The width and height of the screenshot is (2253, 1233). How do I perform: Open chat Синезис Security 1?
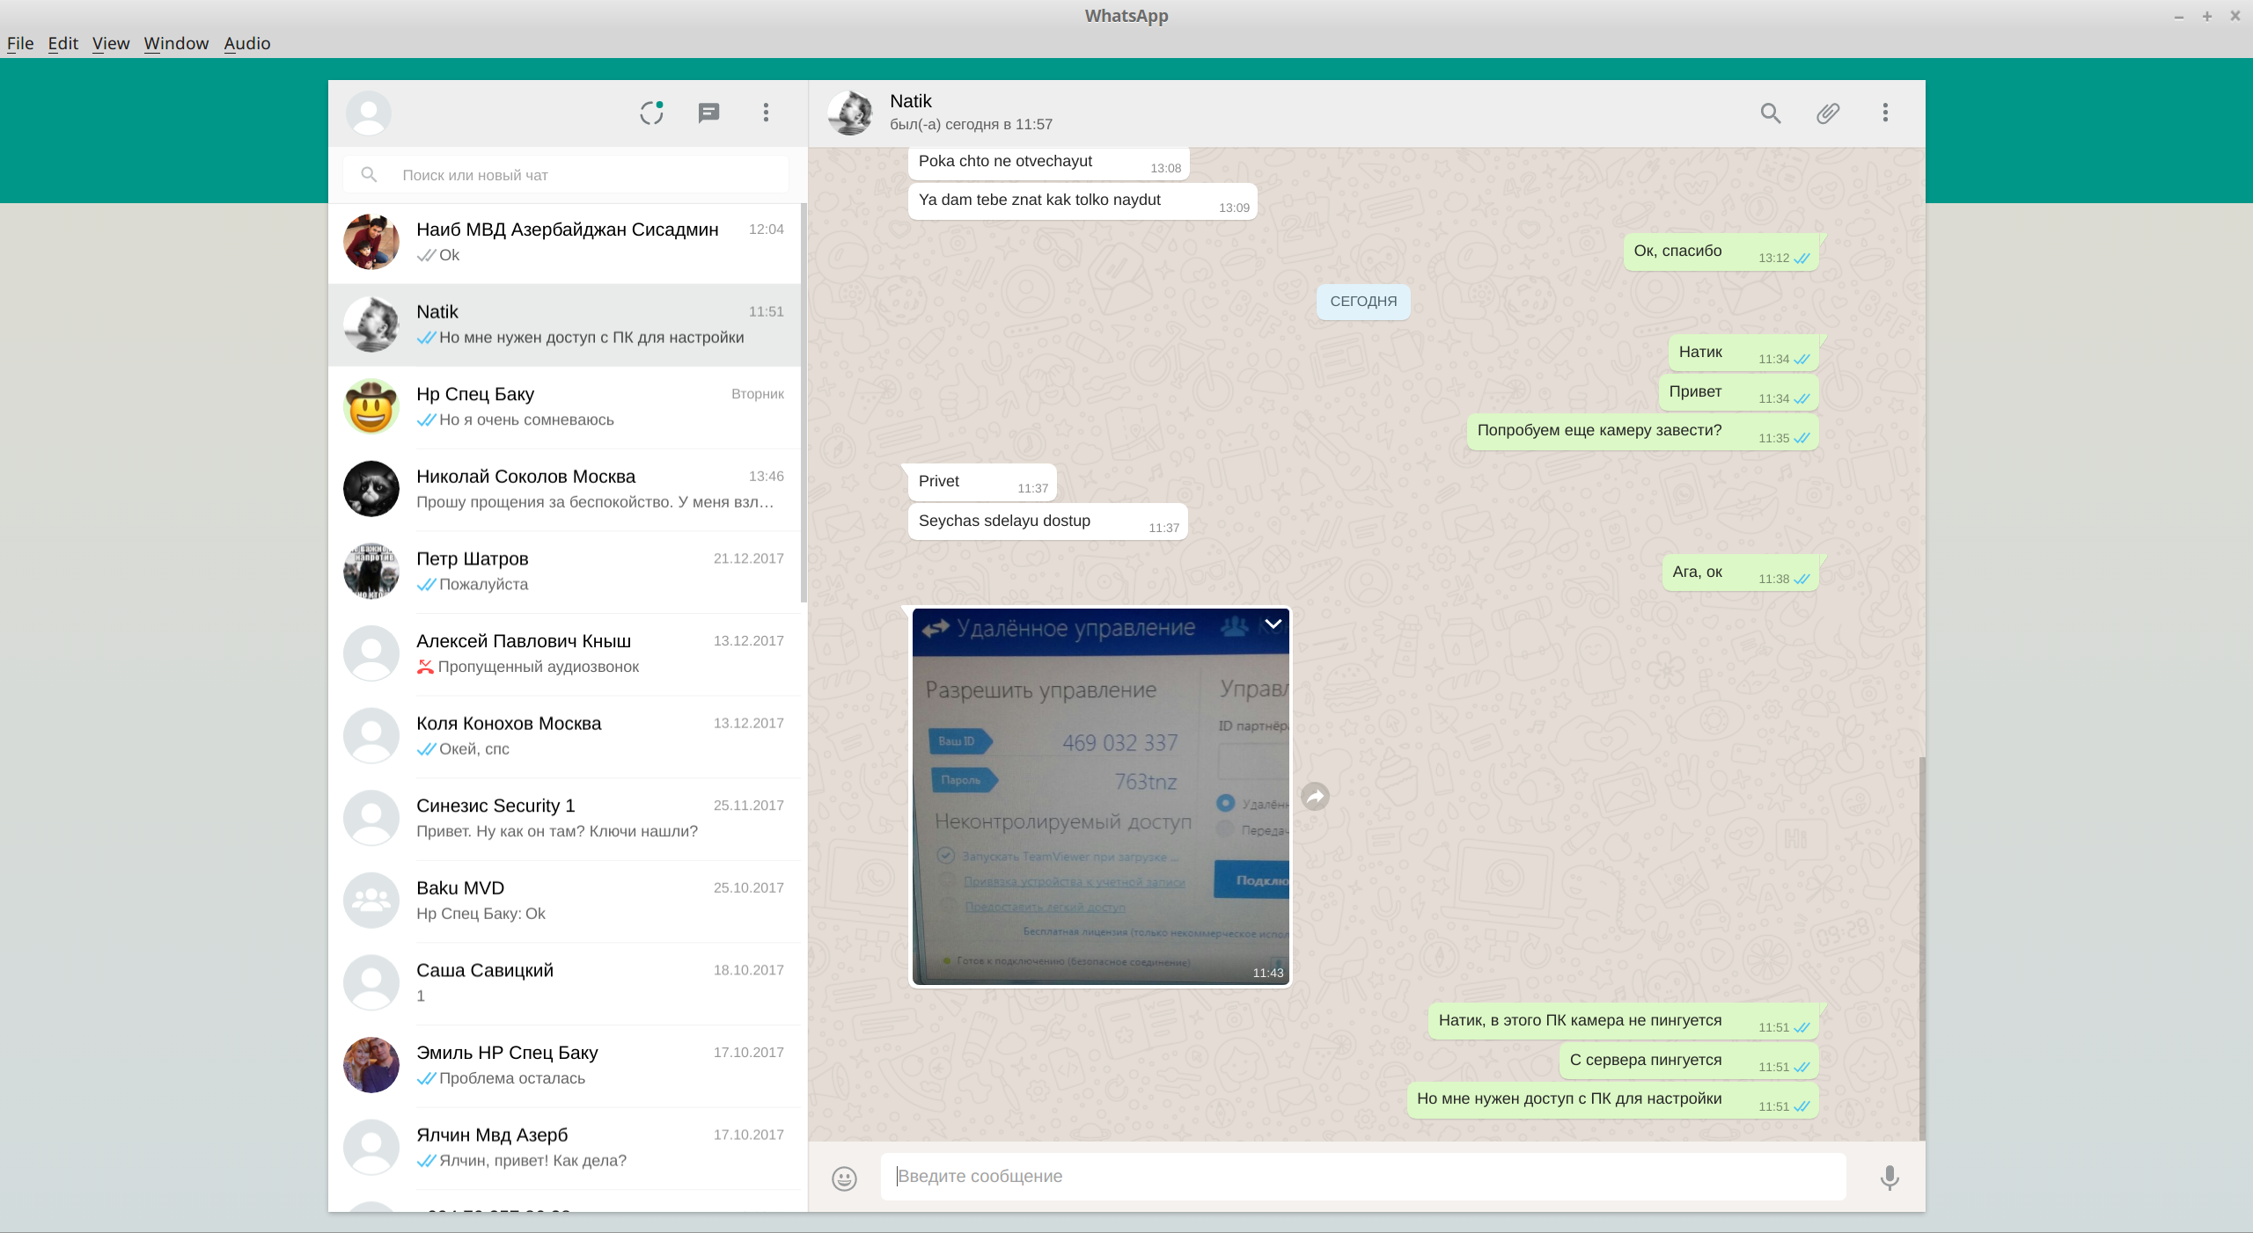[x=564, y=819]
